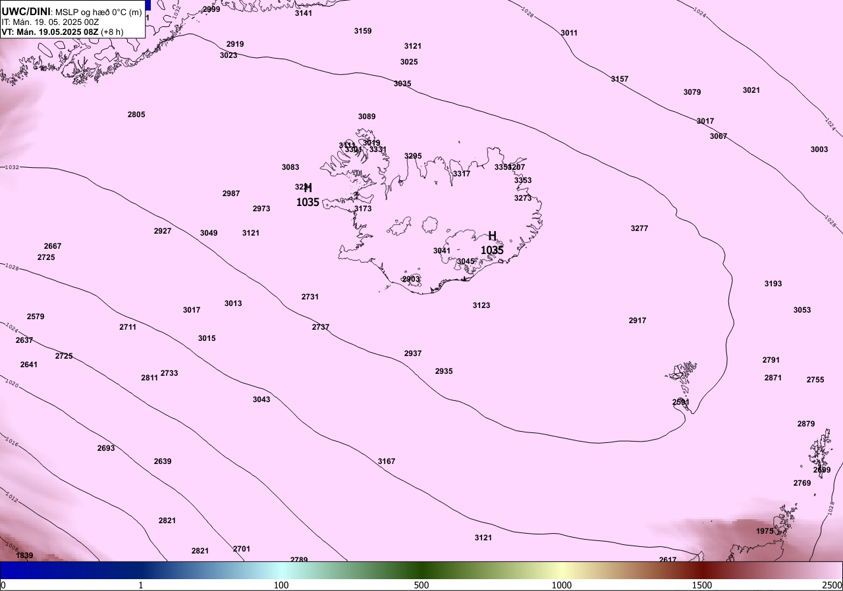The image size is (843, 591).
Task: Click the 2903 value on Iceland's south coast
Action: coord(411,279)
